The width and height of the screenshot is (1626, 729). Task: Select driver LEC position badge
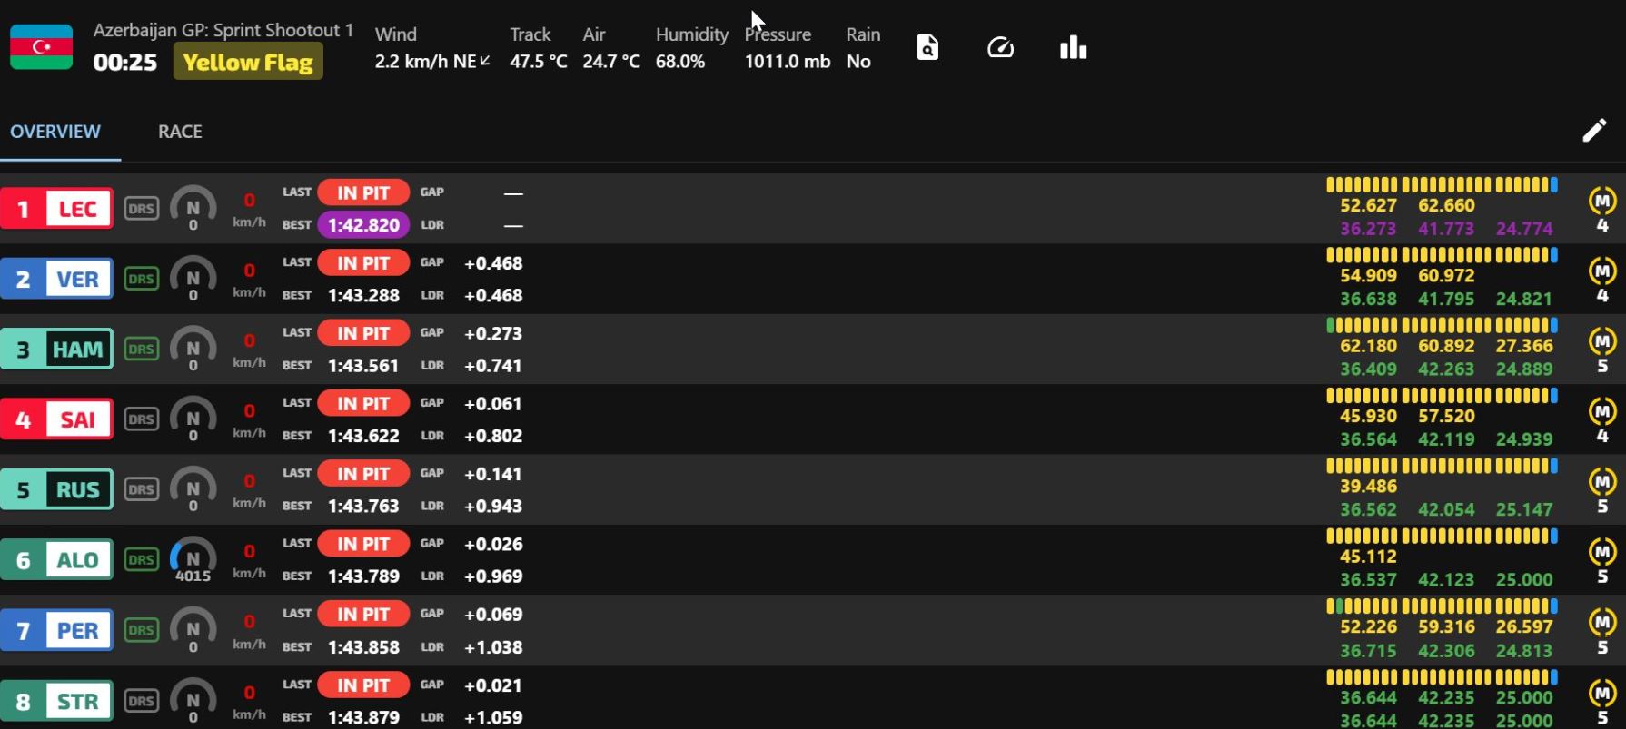pos(57,209)
